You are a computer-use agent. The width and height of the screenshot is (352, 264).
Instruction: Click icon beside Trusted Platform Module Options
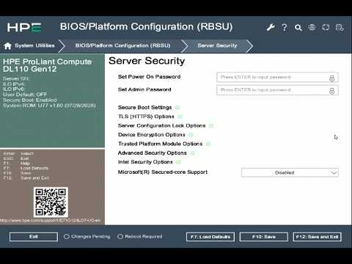coord(208,144)
